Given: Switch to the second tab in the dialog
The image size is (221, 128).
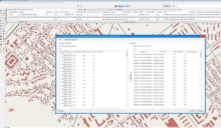Looking at the screenshot, I should pyautogui.click(x=71, y=40).
